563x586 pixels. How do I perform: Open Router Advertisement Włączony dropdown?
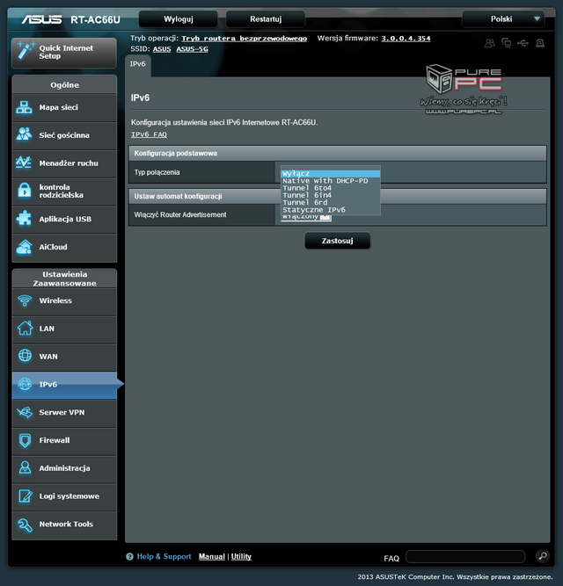coord(306,218)
